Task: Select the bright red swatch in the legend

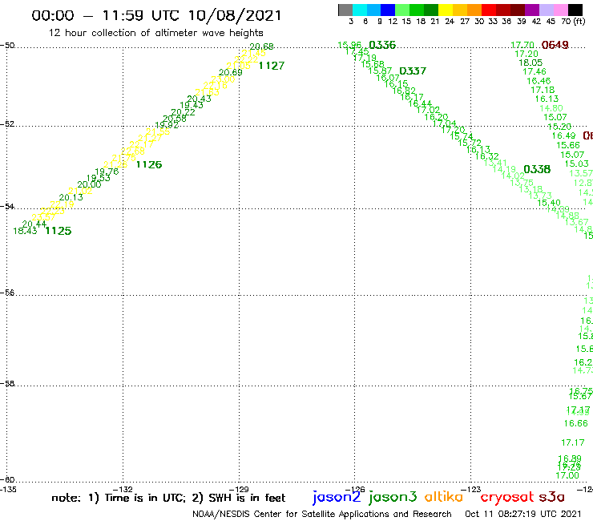Action: (x=488, y=10)
